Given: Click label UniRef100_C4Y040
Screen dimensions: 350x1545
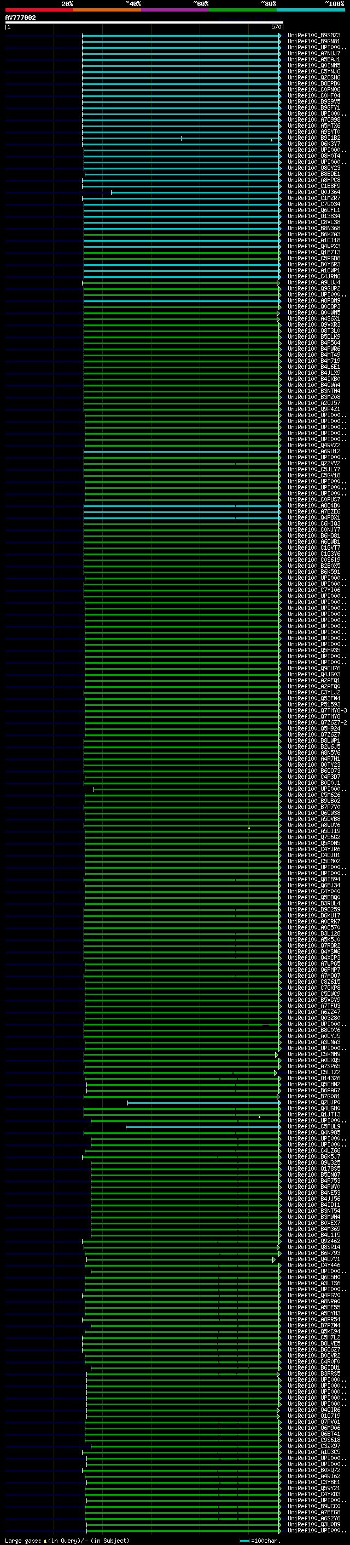Looking at the screenshot, I should point(313,891).
